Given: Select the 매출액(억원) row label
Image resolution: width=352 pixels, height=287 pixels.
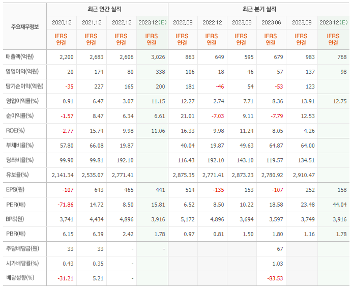Looking at the screenshot, I should click(x=20, y=56).
